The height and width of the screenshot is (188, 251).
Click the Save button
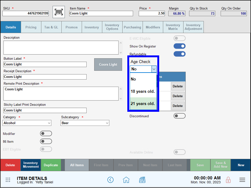click(x=200, y=165)
